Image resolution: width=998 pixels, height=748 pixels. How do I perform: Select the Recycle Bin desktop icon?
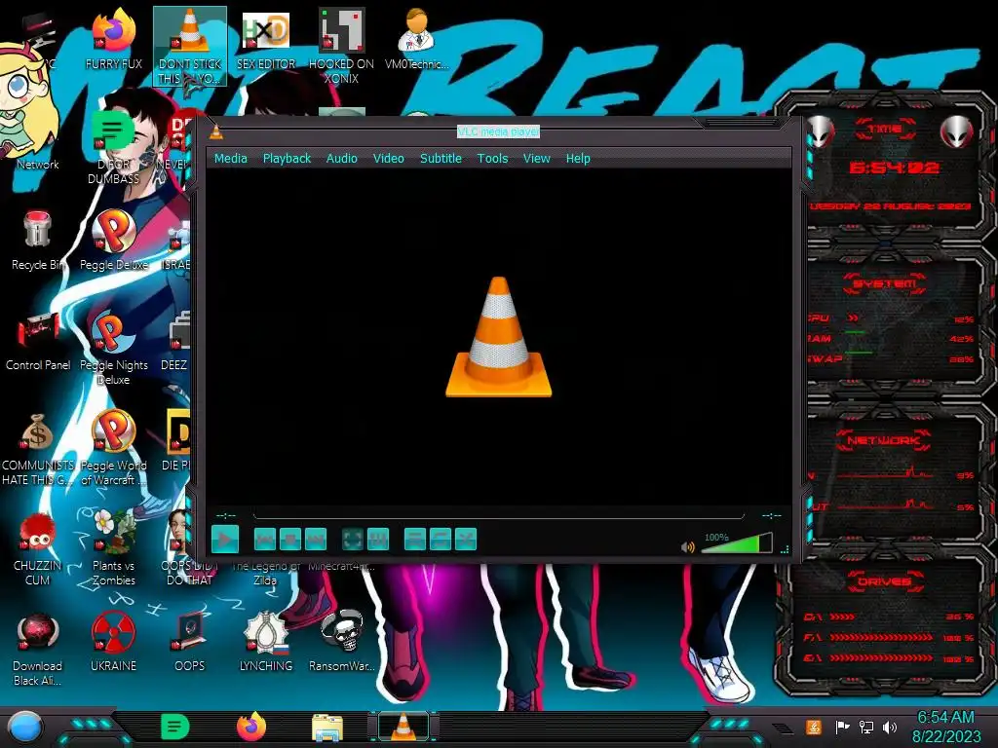[38, 242]
